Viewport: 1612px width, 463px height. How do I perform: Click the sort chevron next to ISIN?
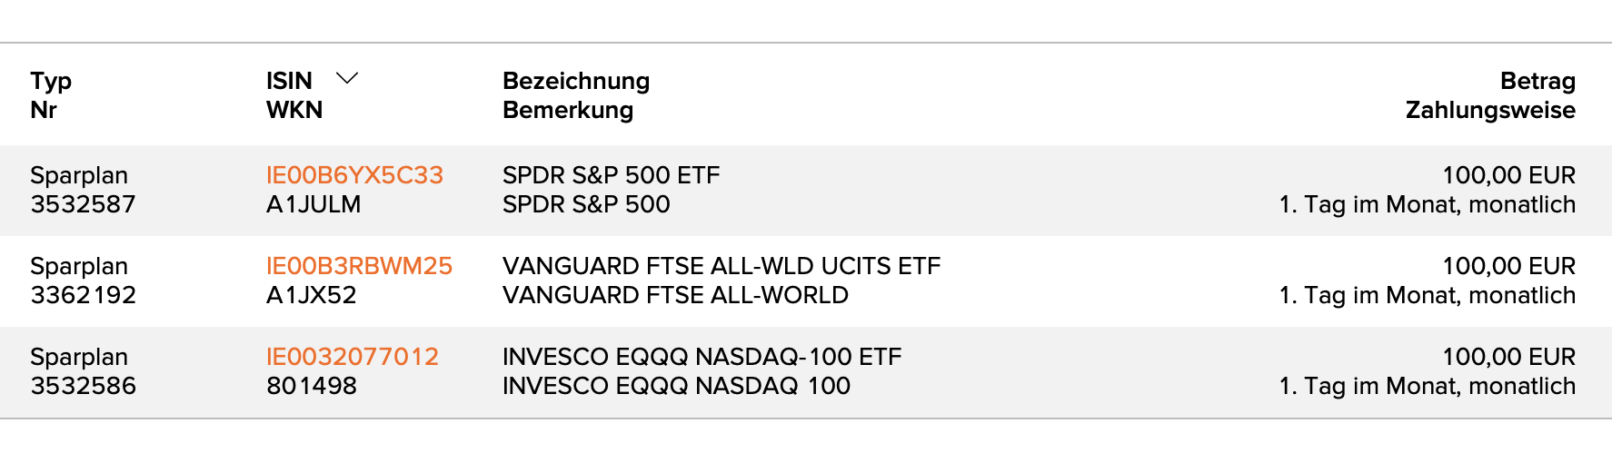tap(347, 79)
